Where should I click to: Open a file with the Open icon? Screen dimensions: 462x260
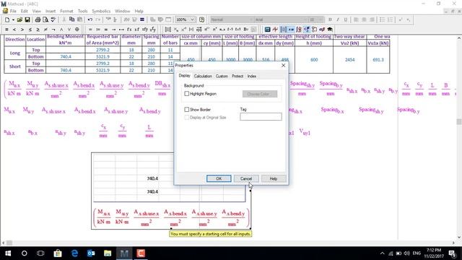(x=19, y=19)
